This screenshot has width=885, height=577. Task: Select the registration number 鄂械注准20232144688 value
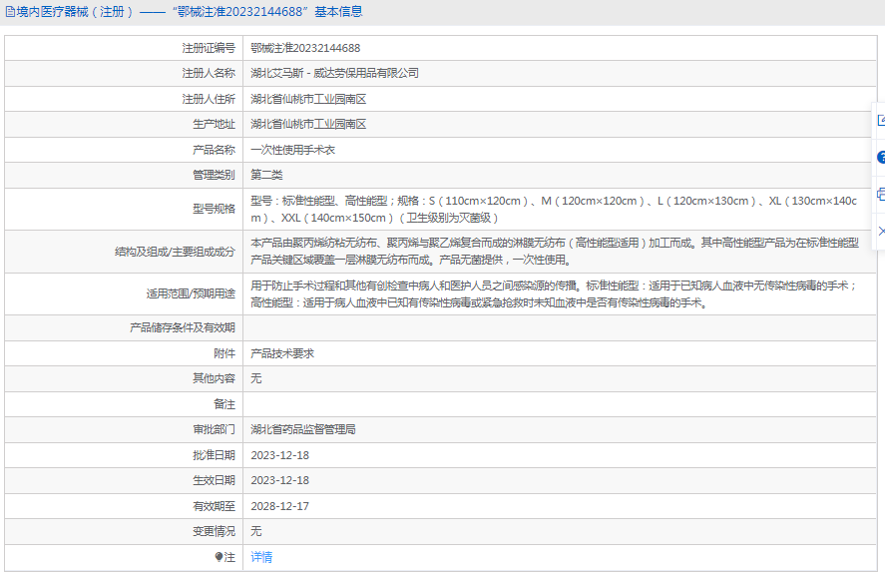[305, 48]
